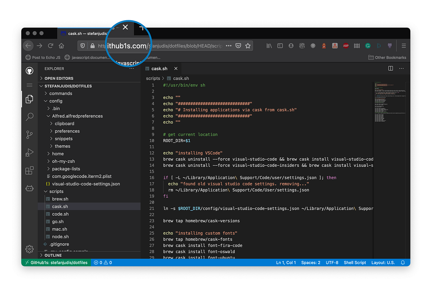Click the GitHub logo atop the activity bar
Screen dimensions: 433x289
point(29,71)
